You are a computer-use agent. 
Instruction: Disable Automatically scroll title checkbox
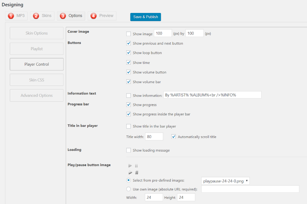point(173,137)
